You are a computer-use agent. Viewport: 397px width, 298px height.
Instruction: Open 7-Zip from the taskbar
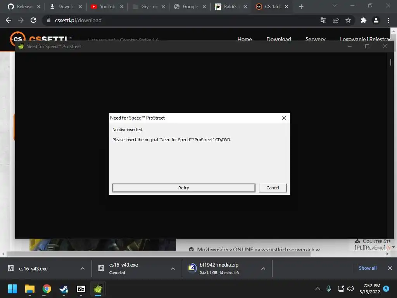point(81,289)
